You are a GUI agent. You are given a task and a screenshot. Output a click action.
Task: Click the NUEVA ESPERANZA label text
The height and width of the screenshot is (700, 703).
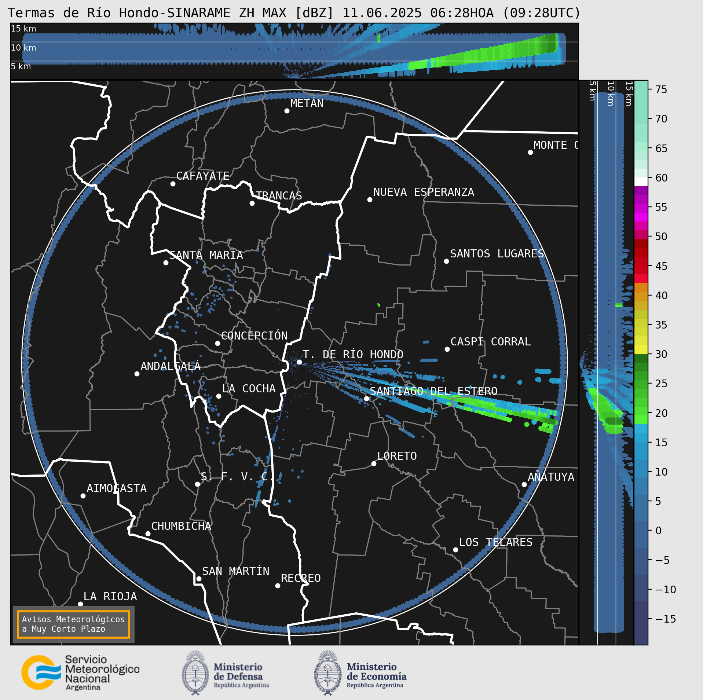click(x=424, y=192)
